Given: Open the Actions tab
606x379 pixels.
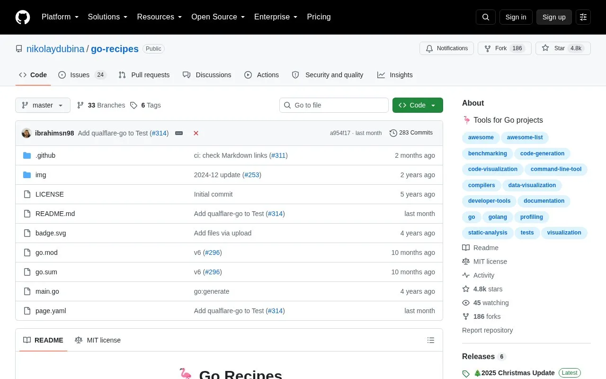Looking at the screenshot, I should pyautogui.click(x=262, y=75).
